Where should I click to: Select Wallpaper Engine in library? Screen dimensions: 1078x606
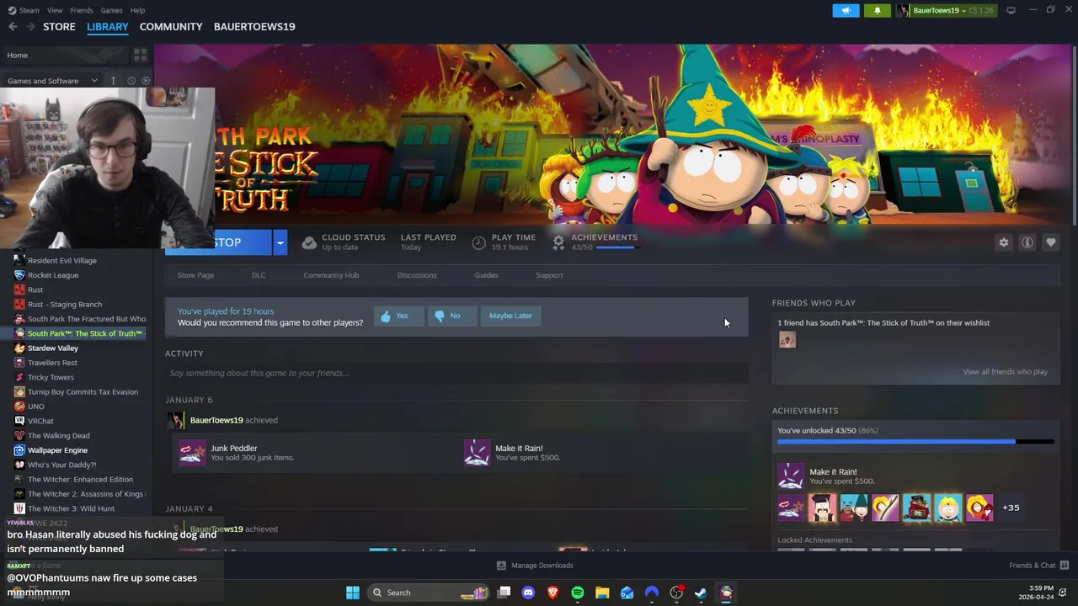(57, 450)
